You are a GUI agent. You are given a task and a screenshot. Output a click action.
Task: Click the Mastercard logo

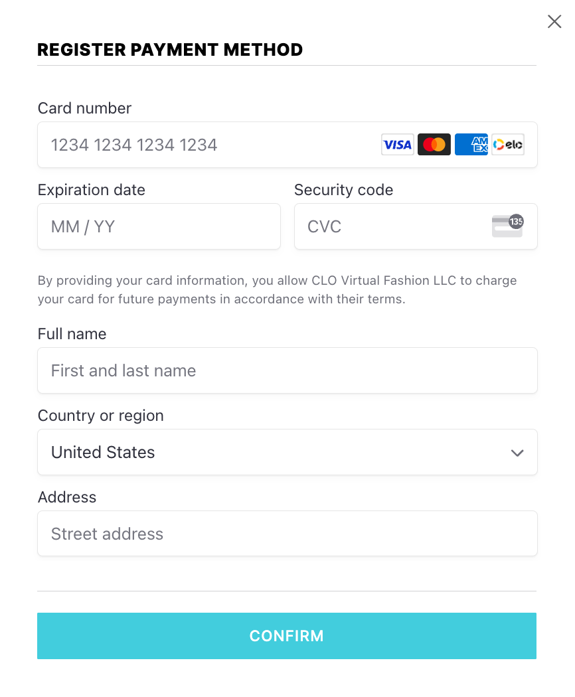click(434, 145)
